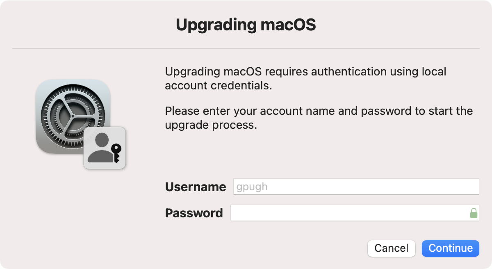Click the 'Please enter your account name' paragraph
The image size is (492, 269).
pyautogui.click(x=319, y=118)
